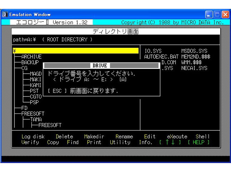Select the PSP subdirectory
The image size is (231, 173).
[x=34, y=102]
